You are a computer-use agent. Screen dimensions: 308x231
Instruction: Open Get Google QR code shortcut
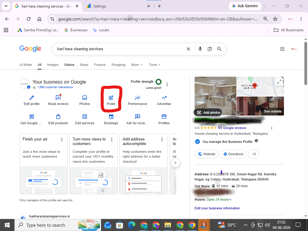coord(32,119)
